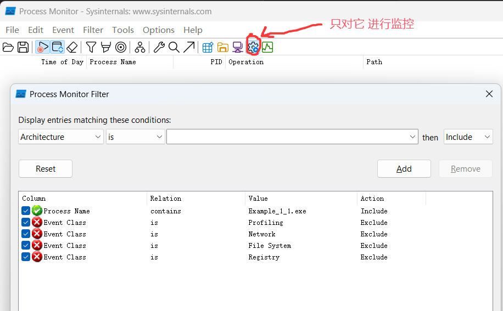The width and height of the screenshot is (503, 311).
Task: Open the Process Tree icon
Action: (x=140, y=47)
